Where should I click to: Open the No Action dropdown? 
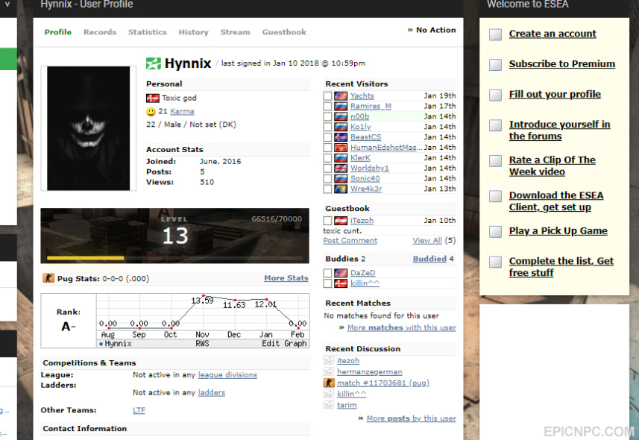click(x=432, y=30)
